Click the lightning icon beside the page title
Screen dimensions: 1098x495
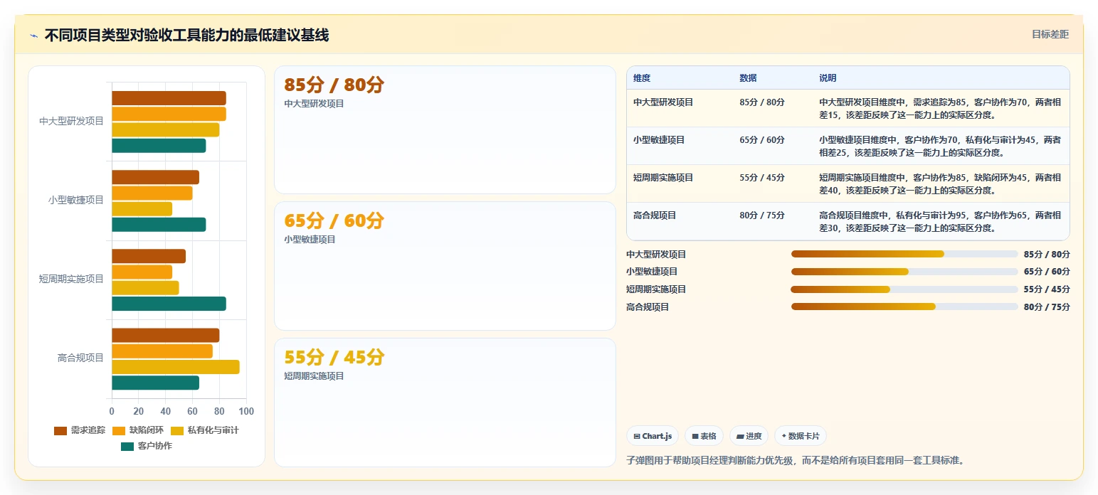pyautogui.click(x=33, y=36)
